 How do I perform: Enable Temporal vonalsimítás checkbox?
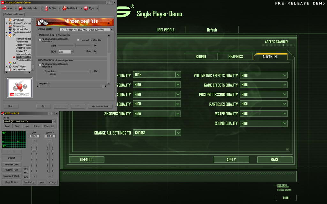(78, 40)
